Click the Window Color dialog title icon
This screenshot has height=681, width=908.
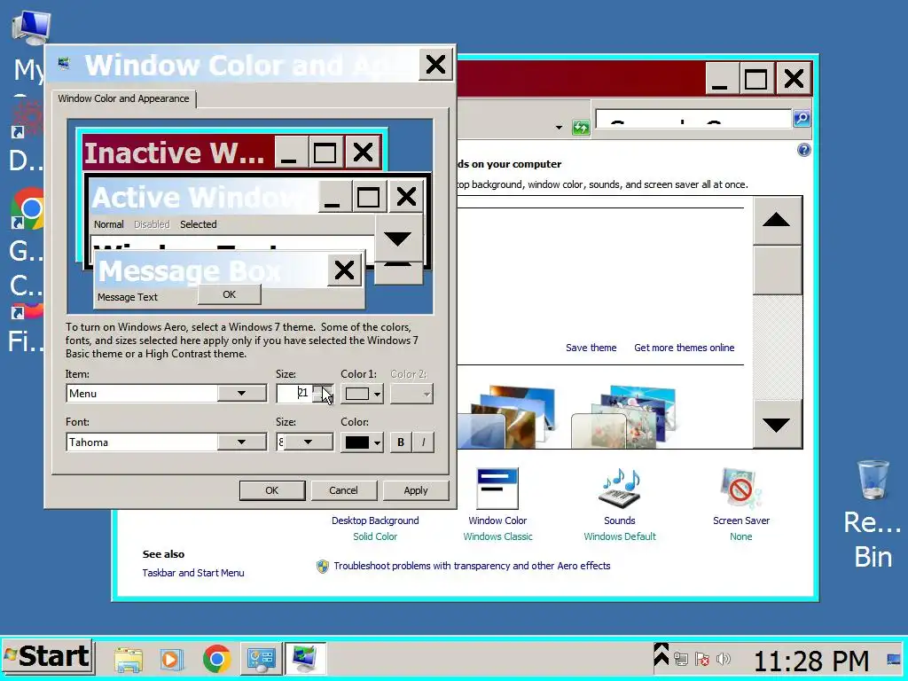pyautogui.click(x=64, y=64)
